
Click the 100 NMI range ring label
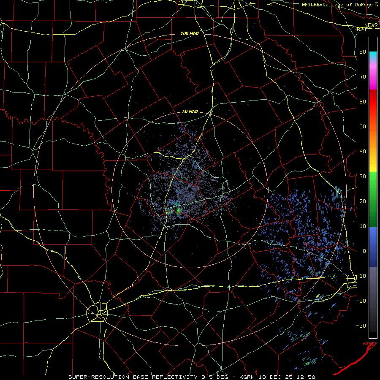pos(190,33)
